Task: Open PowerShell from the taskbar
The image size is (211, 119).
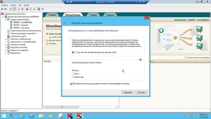Action: click(32, 116)
